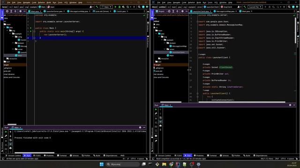Toggle soft-wrap in the Client Run console
This screenshot has width=300, height=168.
tap(160, 118)
